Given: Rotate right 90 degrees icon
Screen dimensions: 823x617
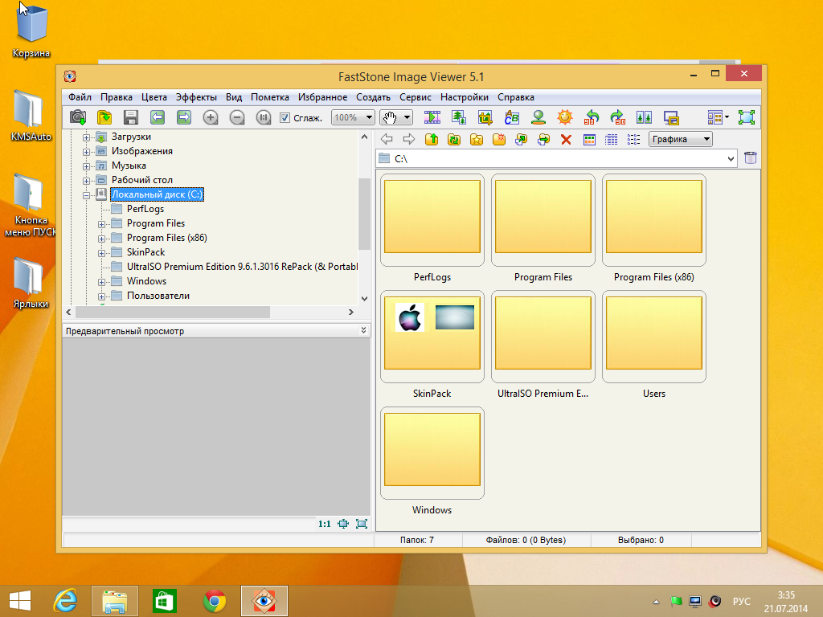Looking at the screenshot, I should click(618, 117).
